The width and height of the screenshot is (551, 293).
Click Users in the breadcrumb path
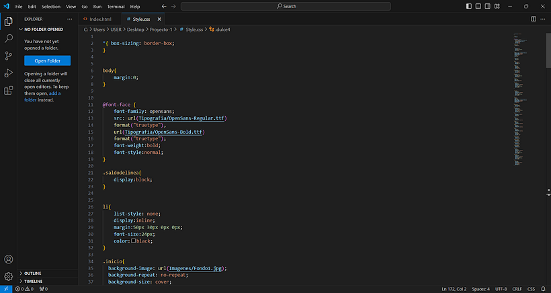tap(99, 30)
